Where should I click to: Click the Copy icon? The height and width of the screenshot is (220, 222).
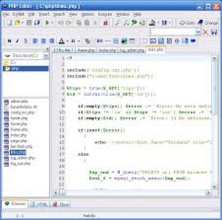(x=79, y=23)
